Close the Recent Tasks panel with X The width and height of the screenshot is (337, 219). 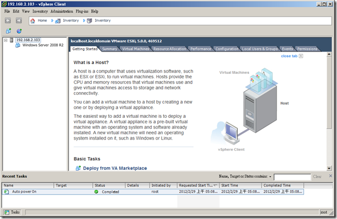(331, 176)
